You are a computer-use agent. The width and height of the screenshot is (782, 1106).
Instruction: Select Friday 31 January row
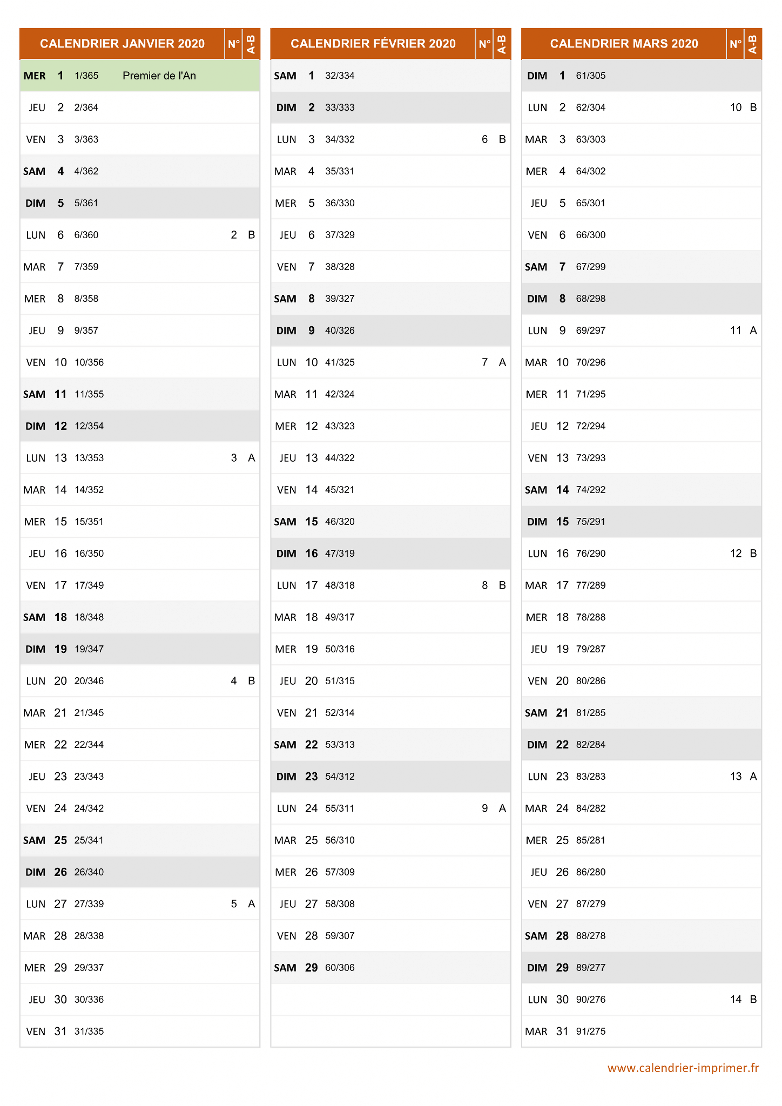click(140, 1031)
